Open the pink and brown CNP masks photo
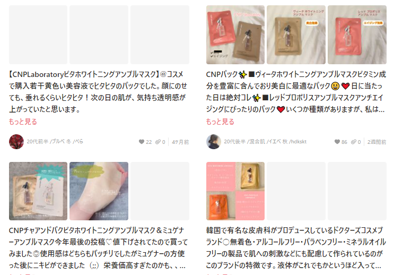394x275 pixels. (x=235, y=35)
